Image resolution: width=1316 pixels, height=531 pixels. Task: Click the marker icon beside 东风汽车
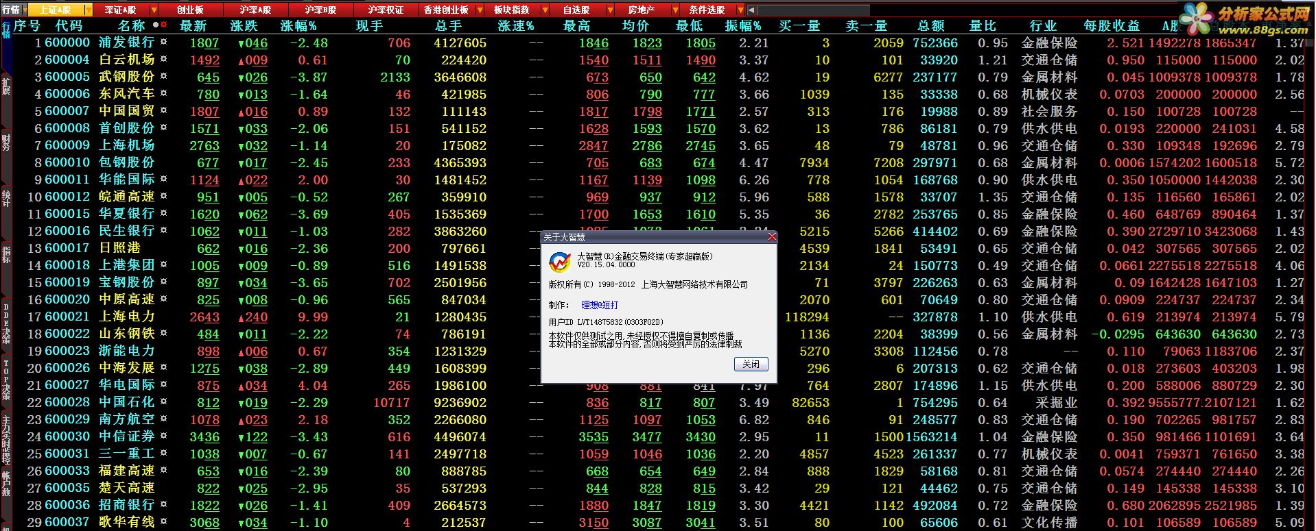coord(163,93)
